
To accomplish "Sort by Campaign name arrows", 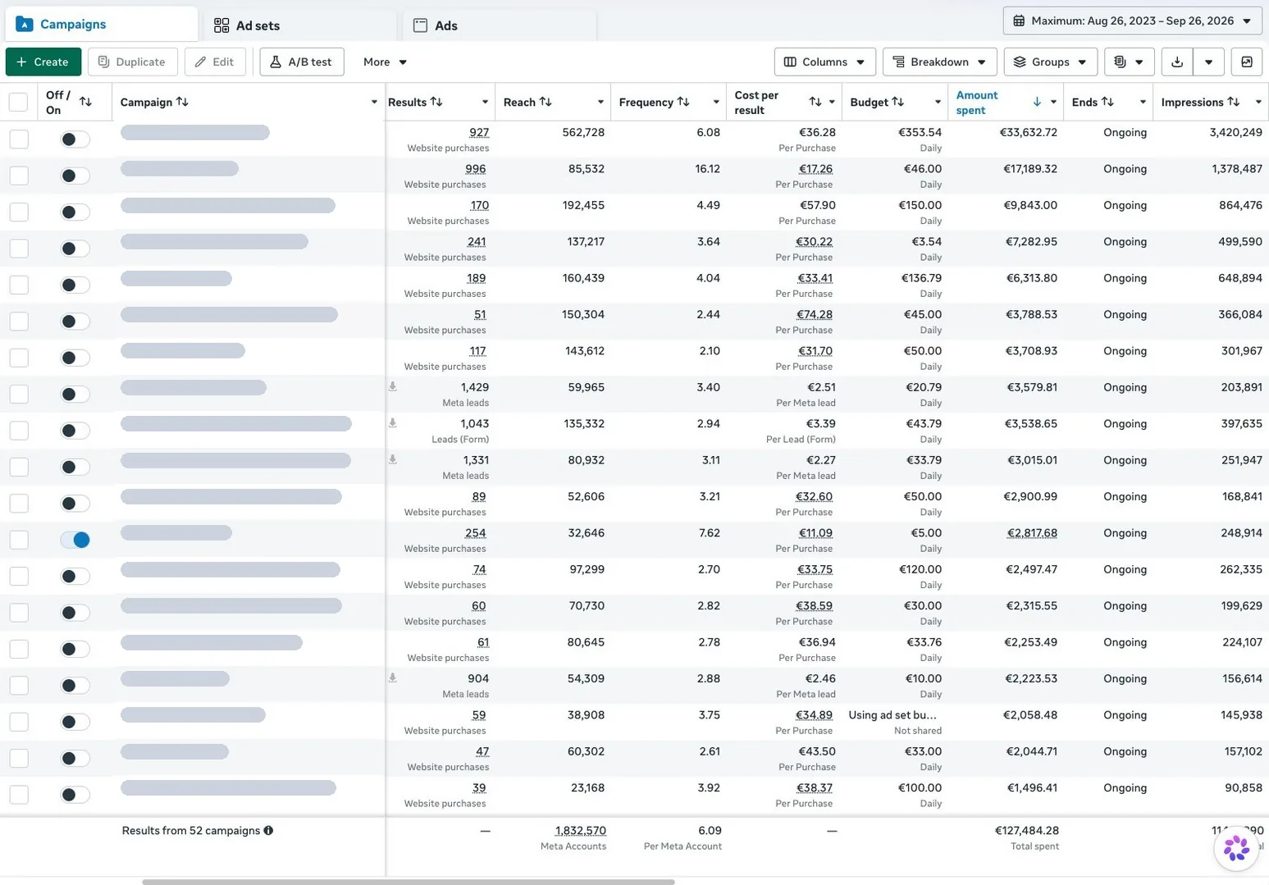I will tap(182, 102).
